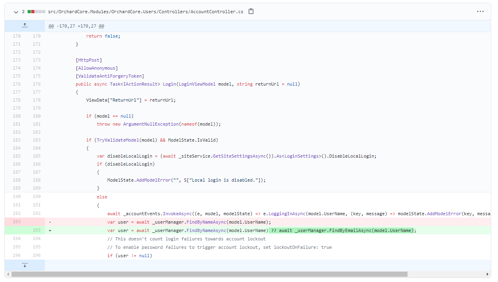Click the [AllowAnonymous] attribute line
The image size is (498, 282).
[97, 68]
